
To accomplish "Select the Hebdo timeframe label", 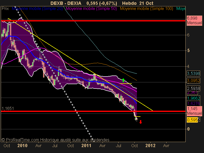I will [129, 3].
